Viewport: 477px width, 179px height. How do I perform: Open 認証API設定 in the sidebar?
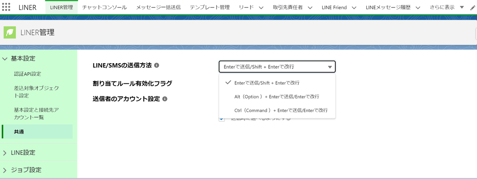[x=28, y=74]
